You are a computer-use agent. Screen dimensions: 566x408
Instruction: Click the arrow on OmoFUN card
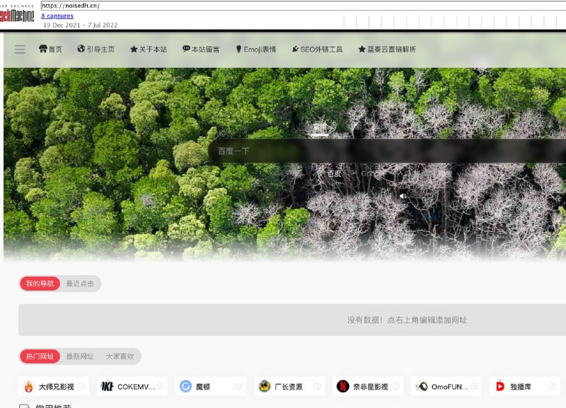pos(474,386)
